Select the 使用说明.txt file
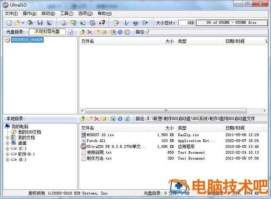The width and height of the screenshot is (271, 199). [x=99, y=152]
